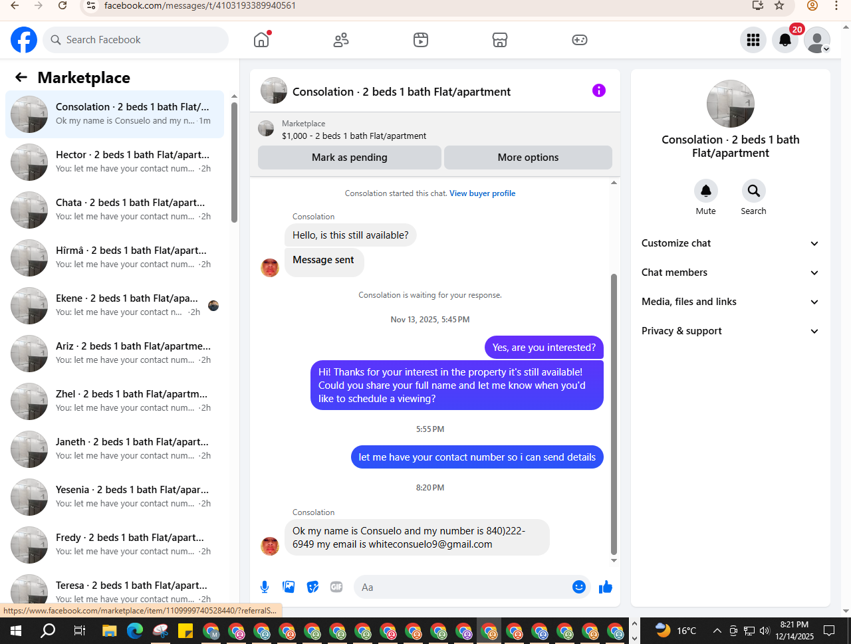Open the Janeth conversation
The image size is (851, 644).
(114, 449)
